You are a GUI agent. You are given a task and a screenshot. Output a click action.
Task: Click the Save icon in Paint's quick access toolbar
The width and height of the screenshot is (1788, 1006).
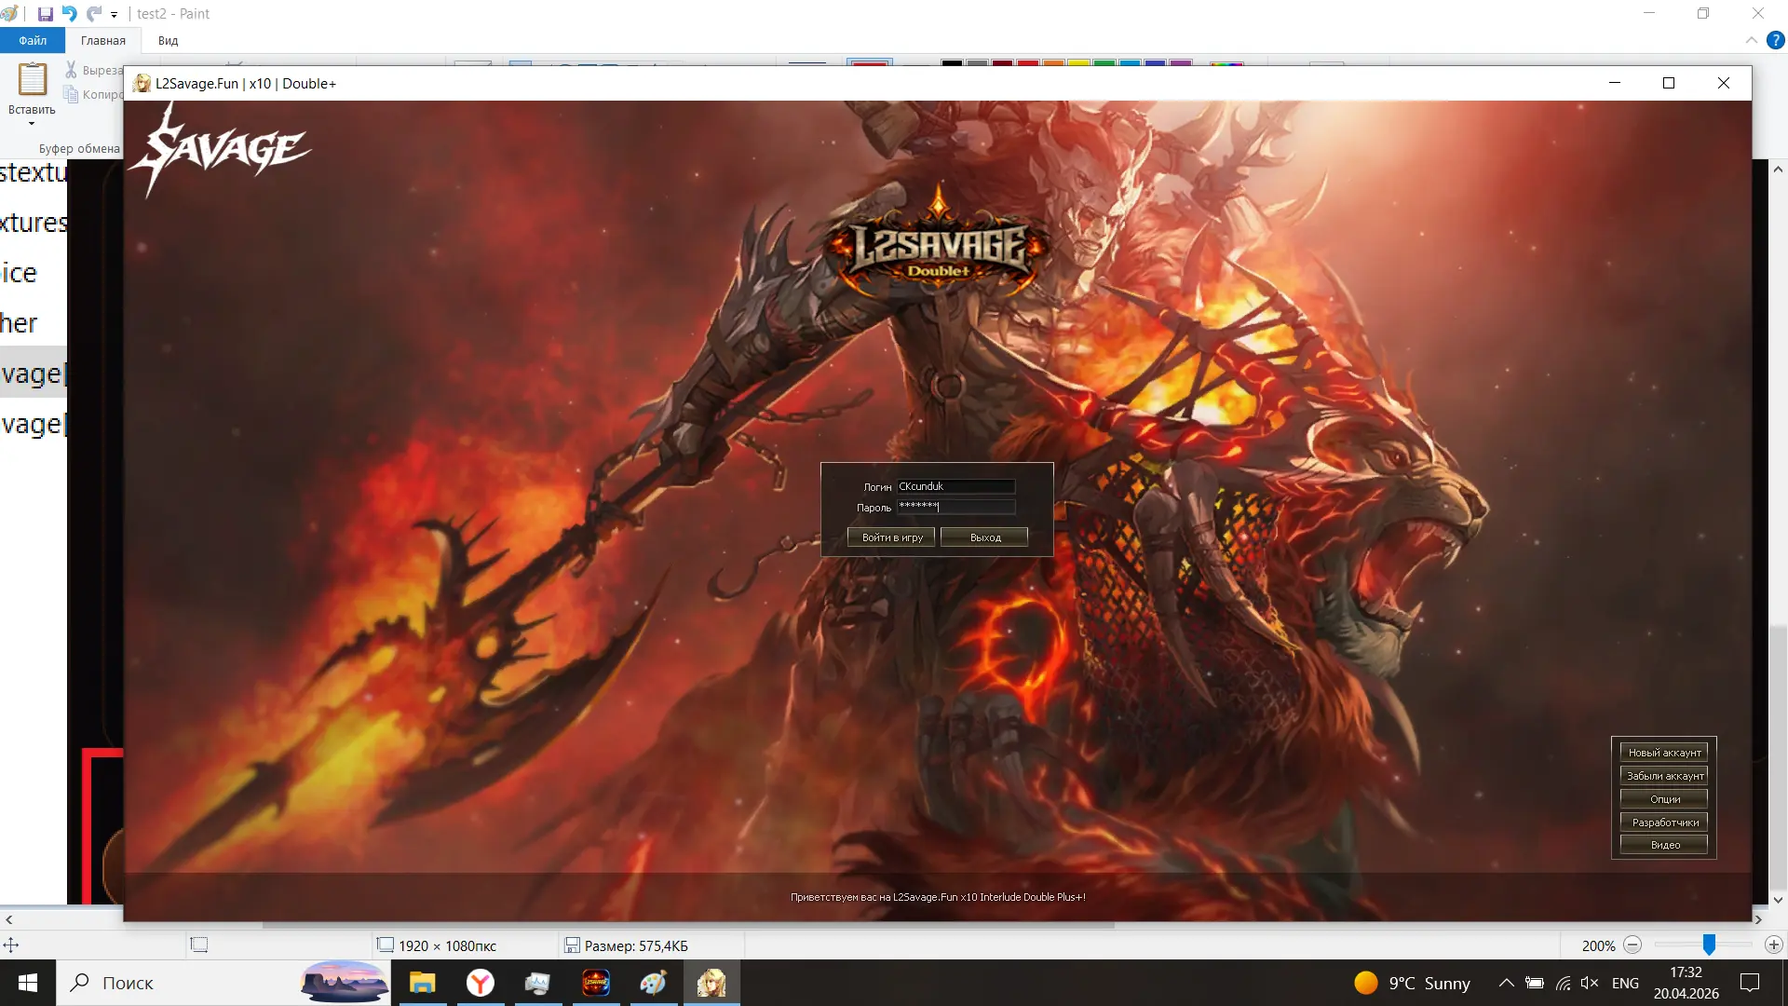[x=45, y=14]
